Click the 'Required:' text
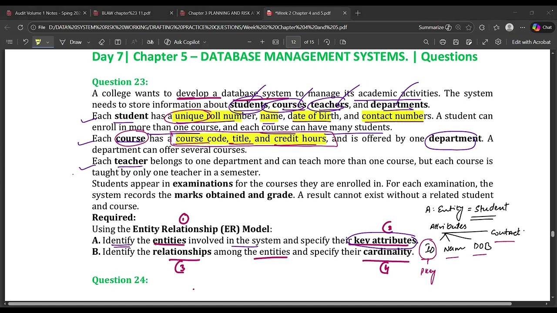This screenshot has width=557, height=313. point(114,217)
